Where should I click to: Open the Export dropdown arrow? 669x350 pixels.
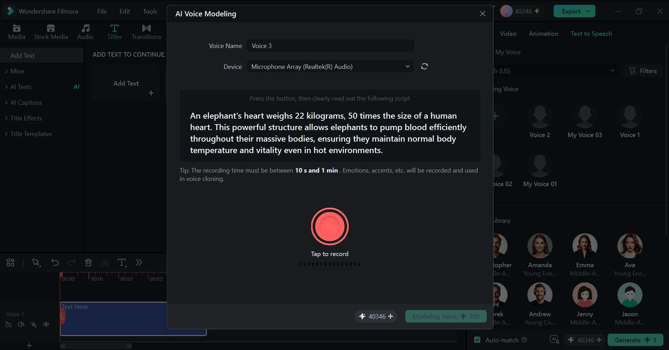coord(588,11)
